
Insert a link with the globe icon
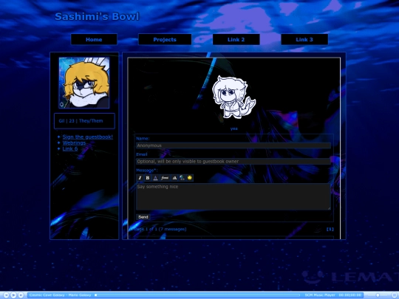click(182, 178)
